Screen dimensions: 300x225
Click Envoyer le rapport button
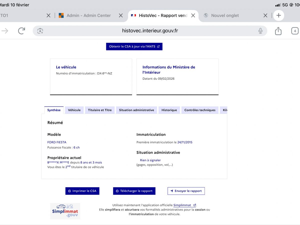click(x=186, y=191)
